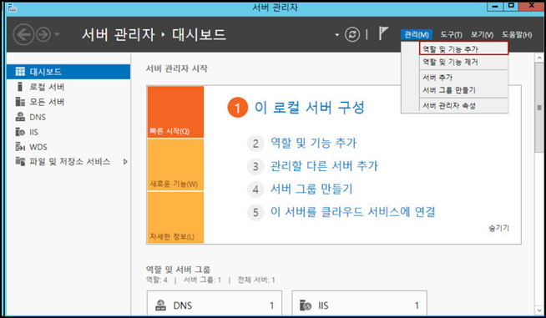Click the 전체 서버: 1 count text
Screen dimensions: 546x318
point(256,280)
